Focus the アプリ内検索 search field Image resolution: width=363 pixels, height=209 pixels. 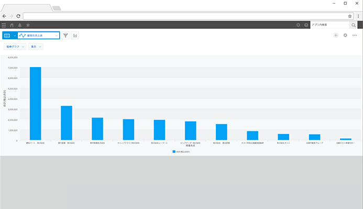click(329, 25)
